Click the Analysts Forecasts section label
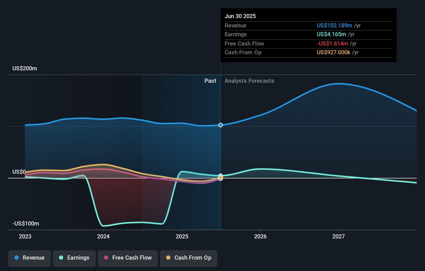The height and width of the screenshot is (271, 425). (x=249, y=81)
